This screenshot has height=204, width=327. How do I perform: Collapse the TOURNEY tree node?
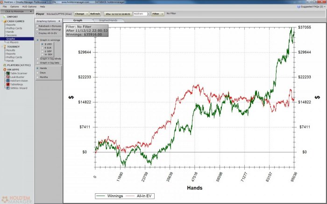[2, 47]
